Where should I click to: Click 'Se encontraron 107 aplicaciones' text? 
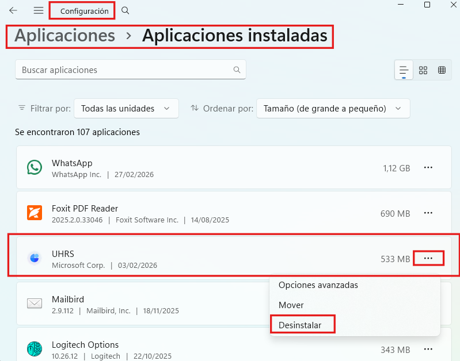pyautogui.click(x=78, y=132)
